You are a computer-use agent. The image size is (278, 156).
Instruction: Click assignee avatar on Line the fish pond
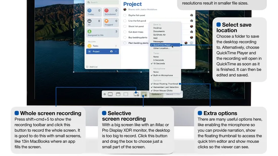192,21
